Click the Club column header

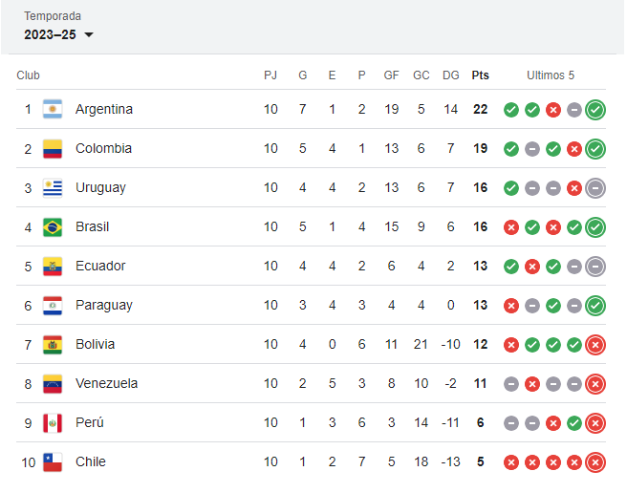28,75
